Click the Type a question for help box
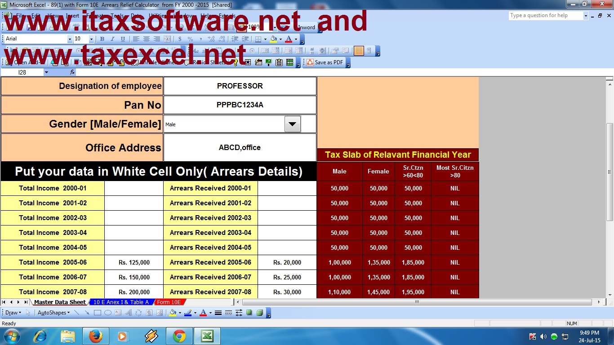Image resolution: width=614 pixels, height=345 pixels. coord(546,16)
